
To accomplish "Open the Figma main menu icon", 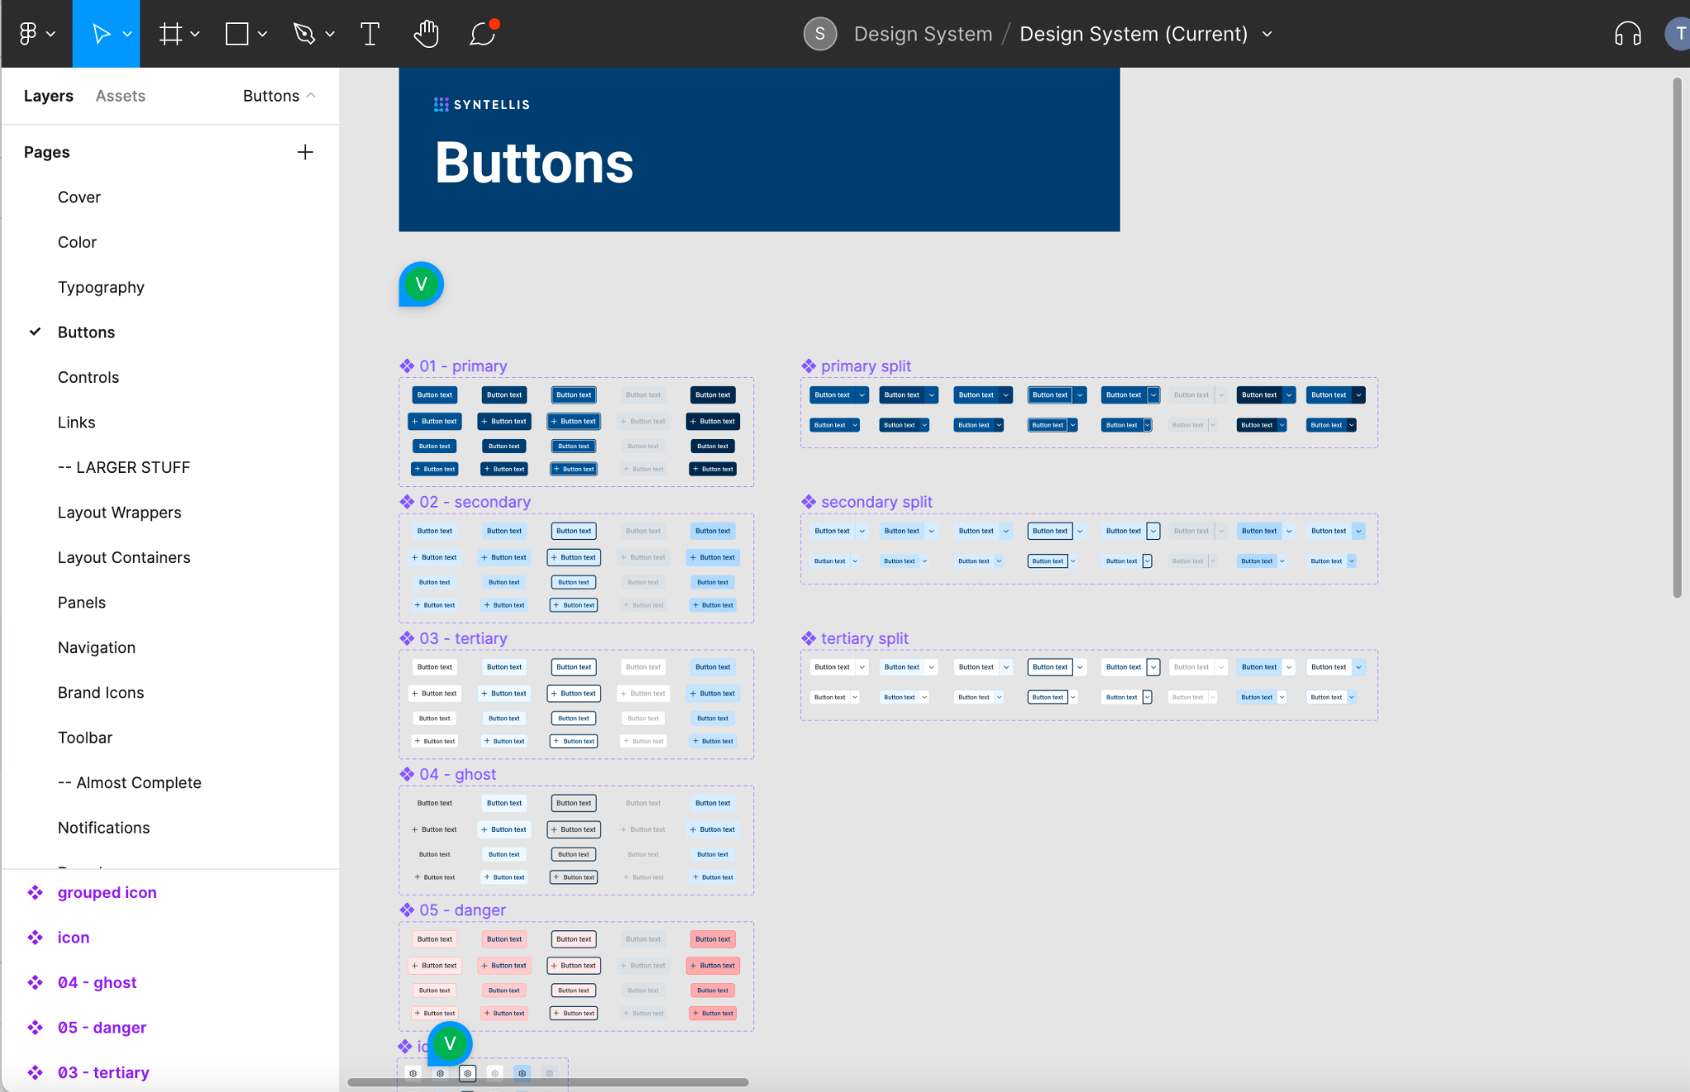I will click(x=28, y=34).
